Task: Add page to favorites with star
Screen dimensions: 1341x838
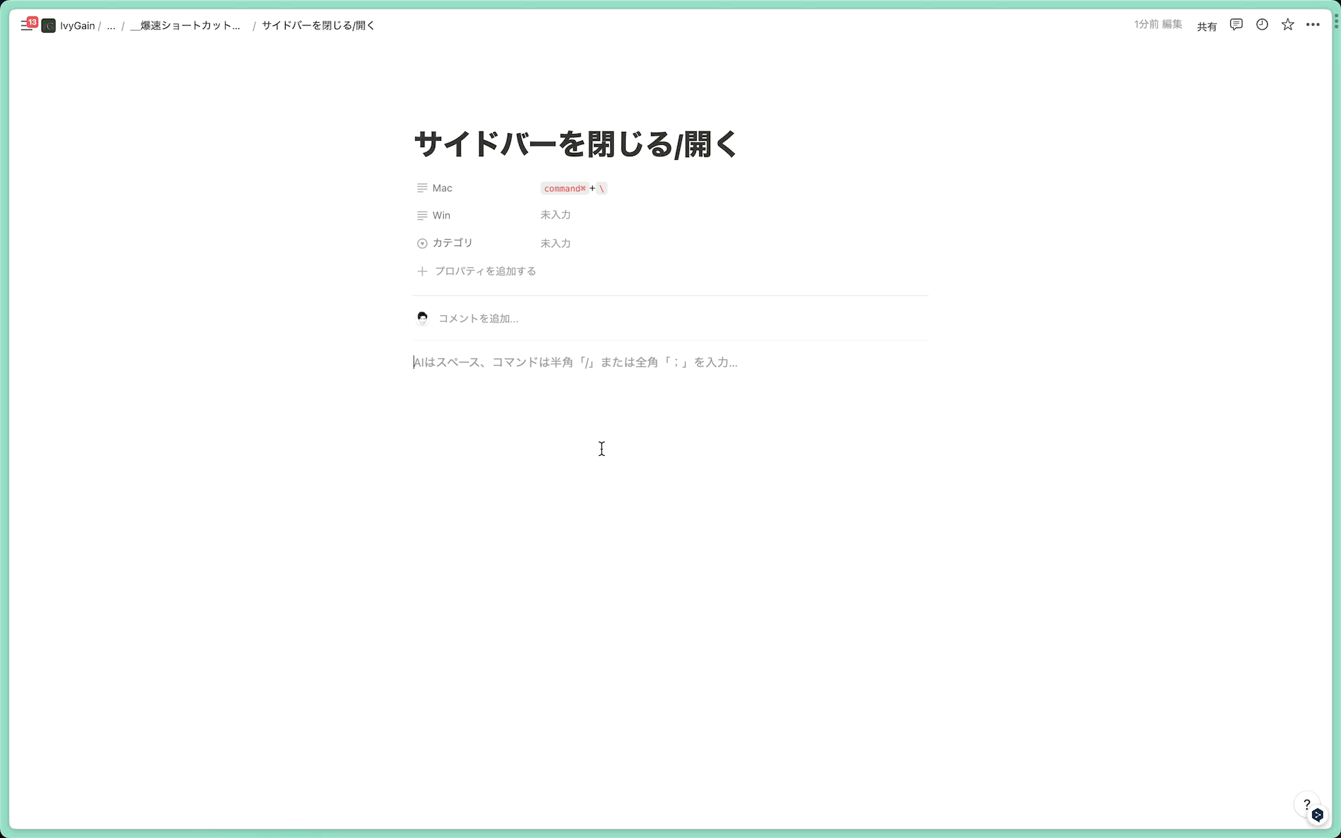Action: (1287, 25)
